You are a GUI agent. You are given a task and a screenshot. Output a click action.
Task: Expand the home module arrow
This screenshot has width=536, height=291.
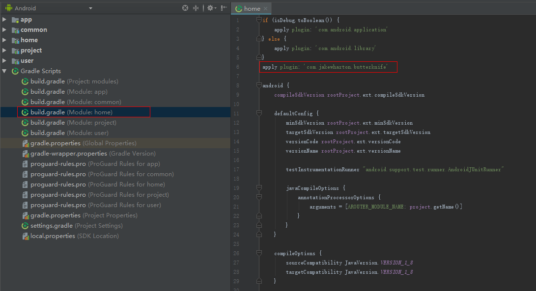(4, 40)
